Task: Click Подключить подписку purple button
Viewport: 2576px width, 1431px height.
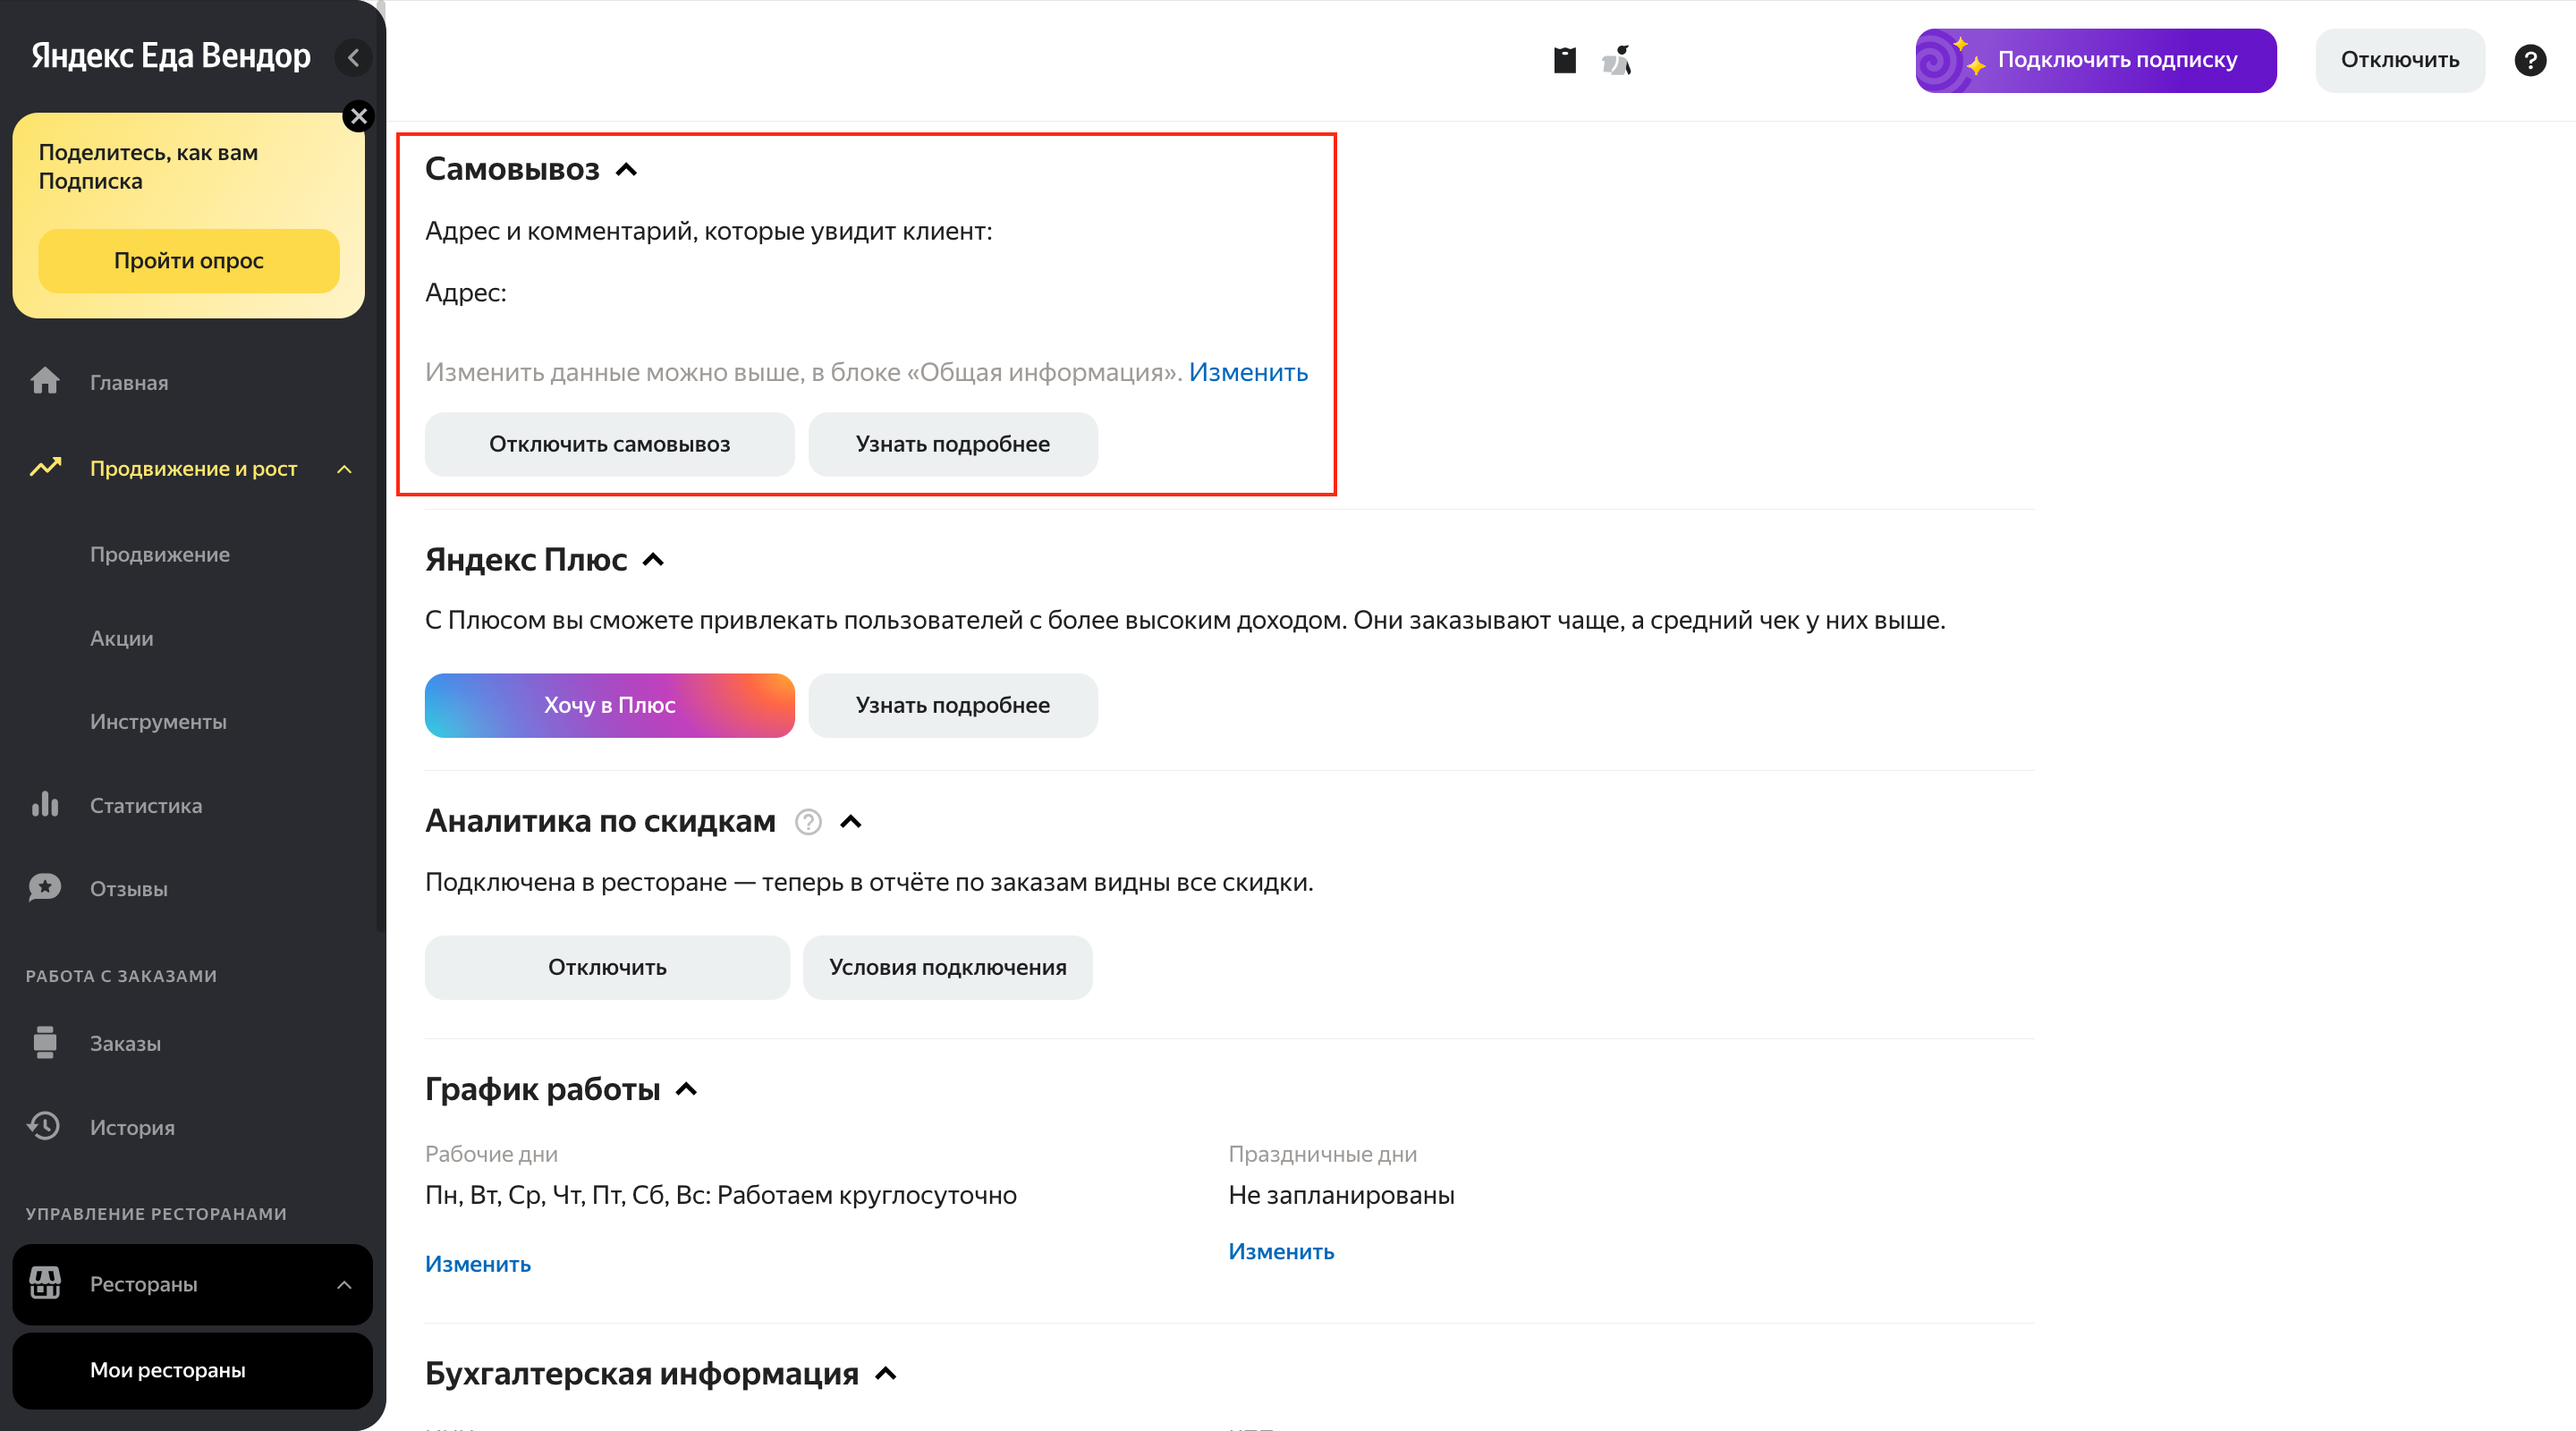Action: [2095, 60]
